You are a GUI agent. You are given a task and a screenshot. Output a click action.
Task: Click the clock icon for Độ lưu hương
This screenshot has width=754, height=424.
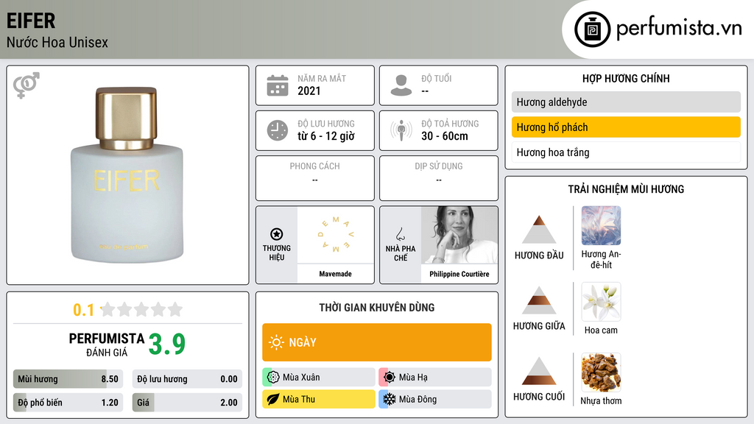tap(278, 130)
